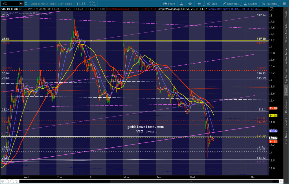
Task: Select SimpleMovingAvg (CLOSE, 50, 0) label
Action: (229, 9)
